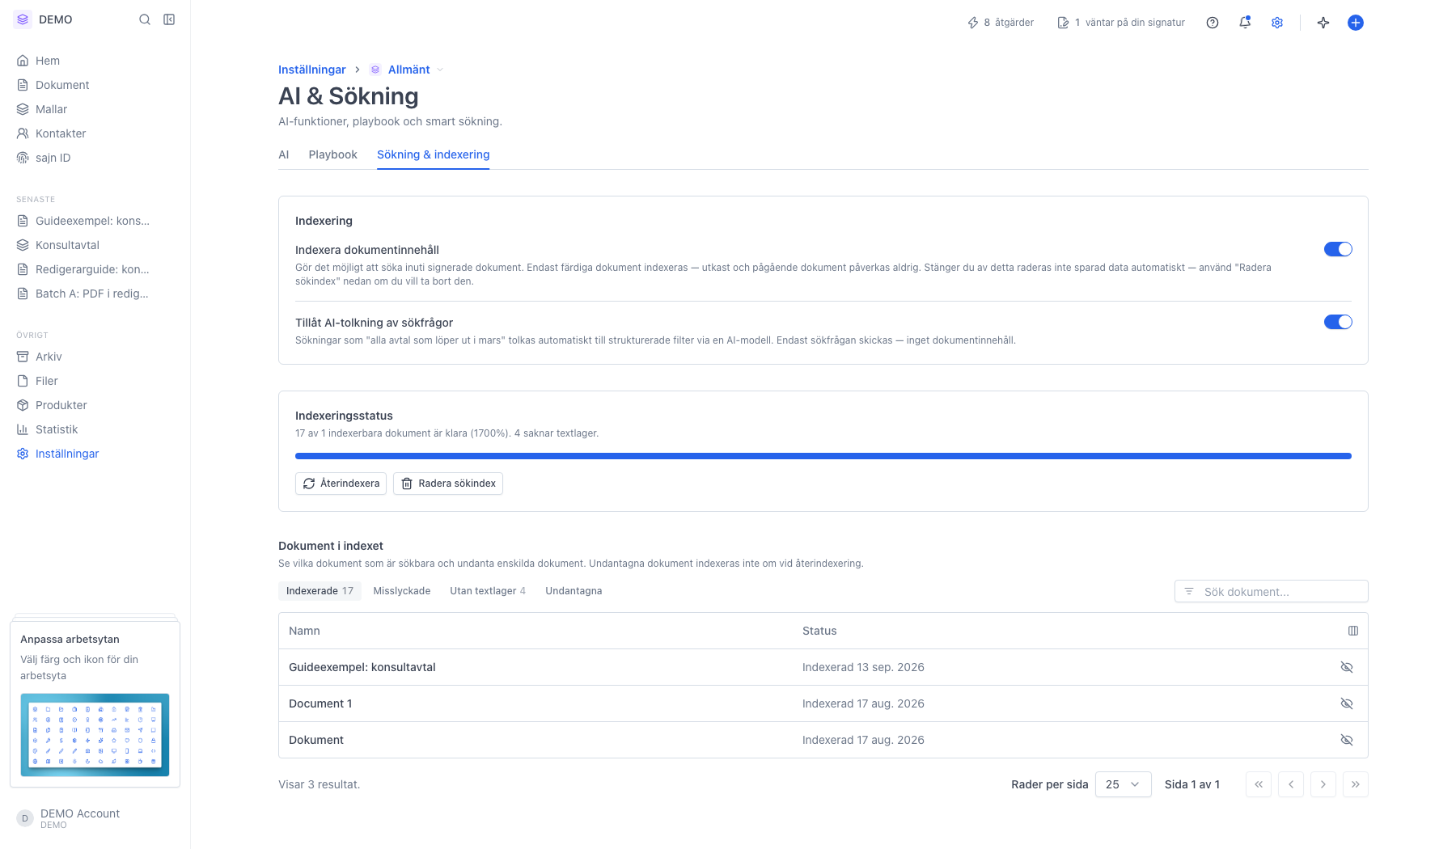
Task: Exclude Document 1 from index
Action: (x=1347, y=703)
